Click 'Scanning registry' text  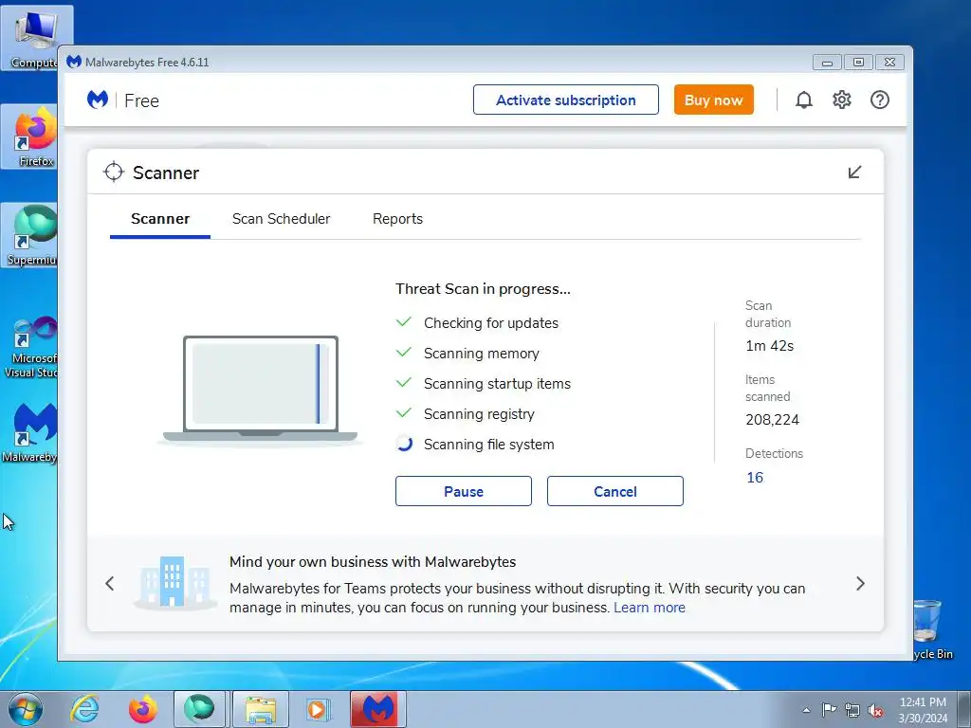coord(479,413)
